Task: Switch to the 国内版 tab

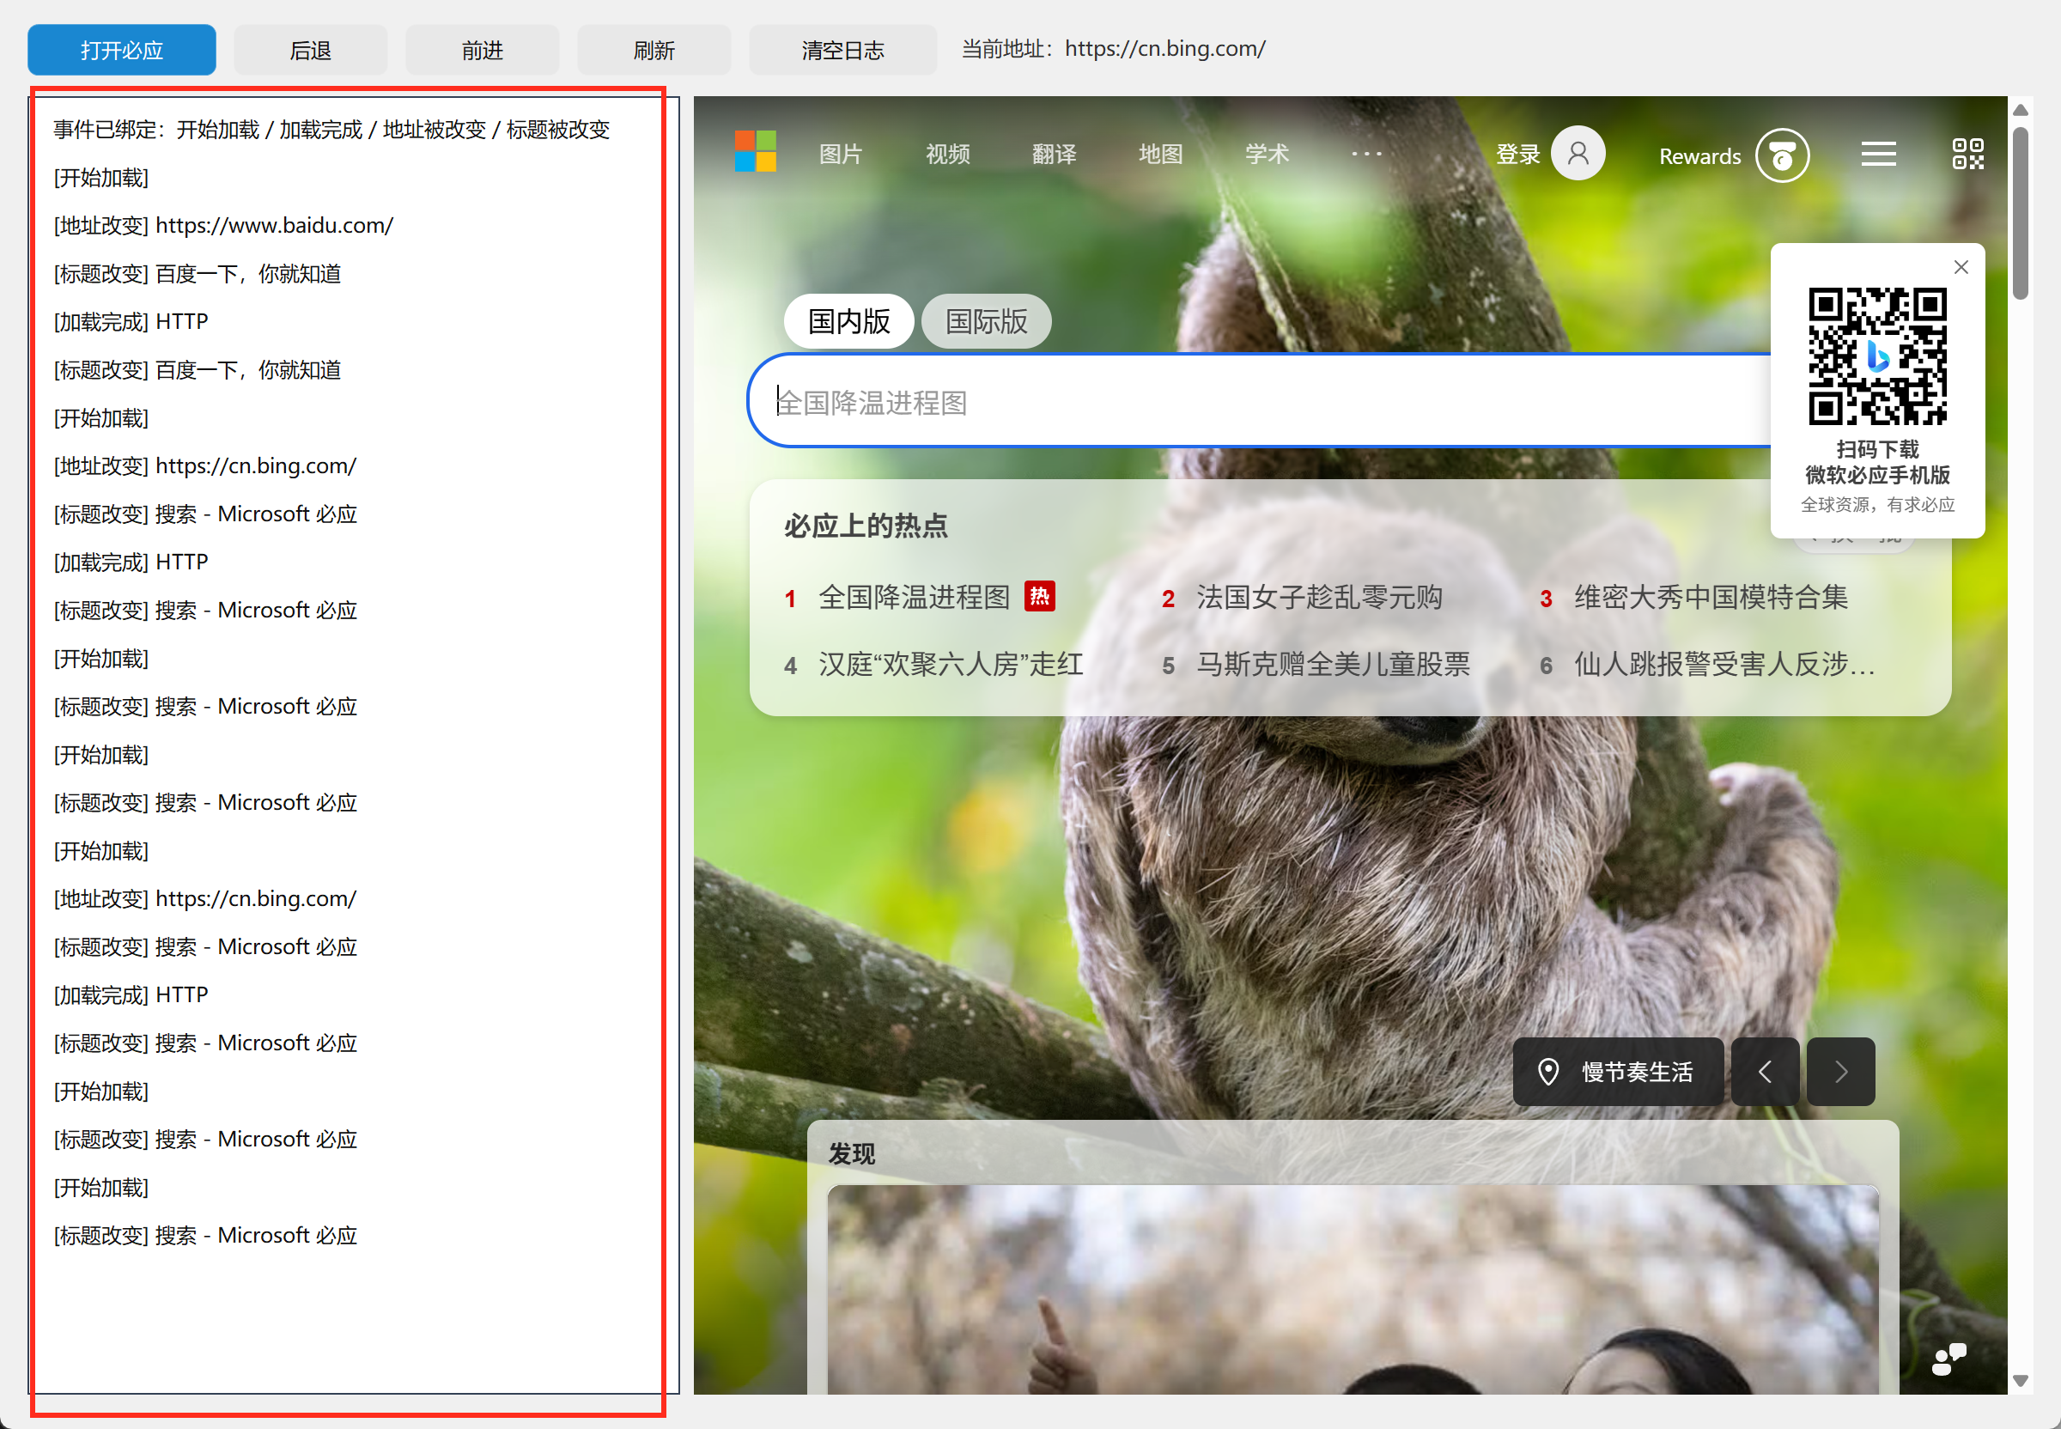Action: click(x=848, y=321)
